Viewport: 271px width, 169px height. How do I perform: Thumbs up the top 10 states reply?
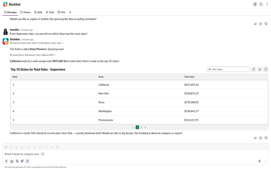[261, 138]
